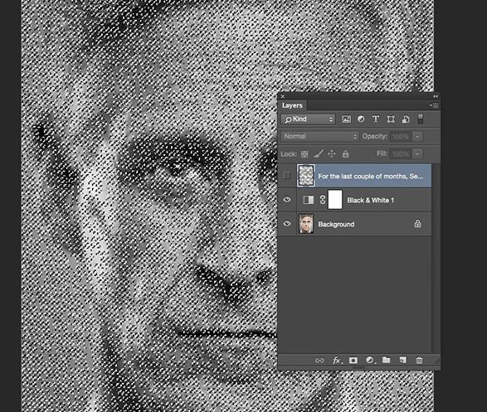Click the layer style fx icon
Image resolution: width=487 pixels, height=412 pixels.
click(337, 361)
